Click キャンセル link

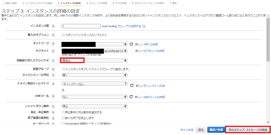[187, 130]
